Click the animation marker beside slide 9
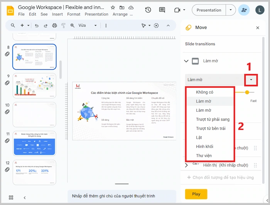The width and height of the screenshot is (270, 205). [x=7, y=83]
